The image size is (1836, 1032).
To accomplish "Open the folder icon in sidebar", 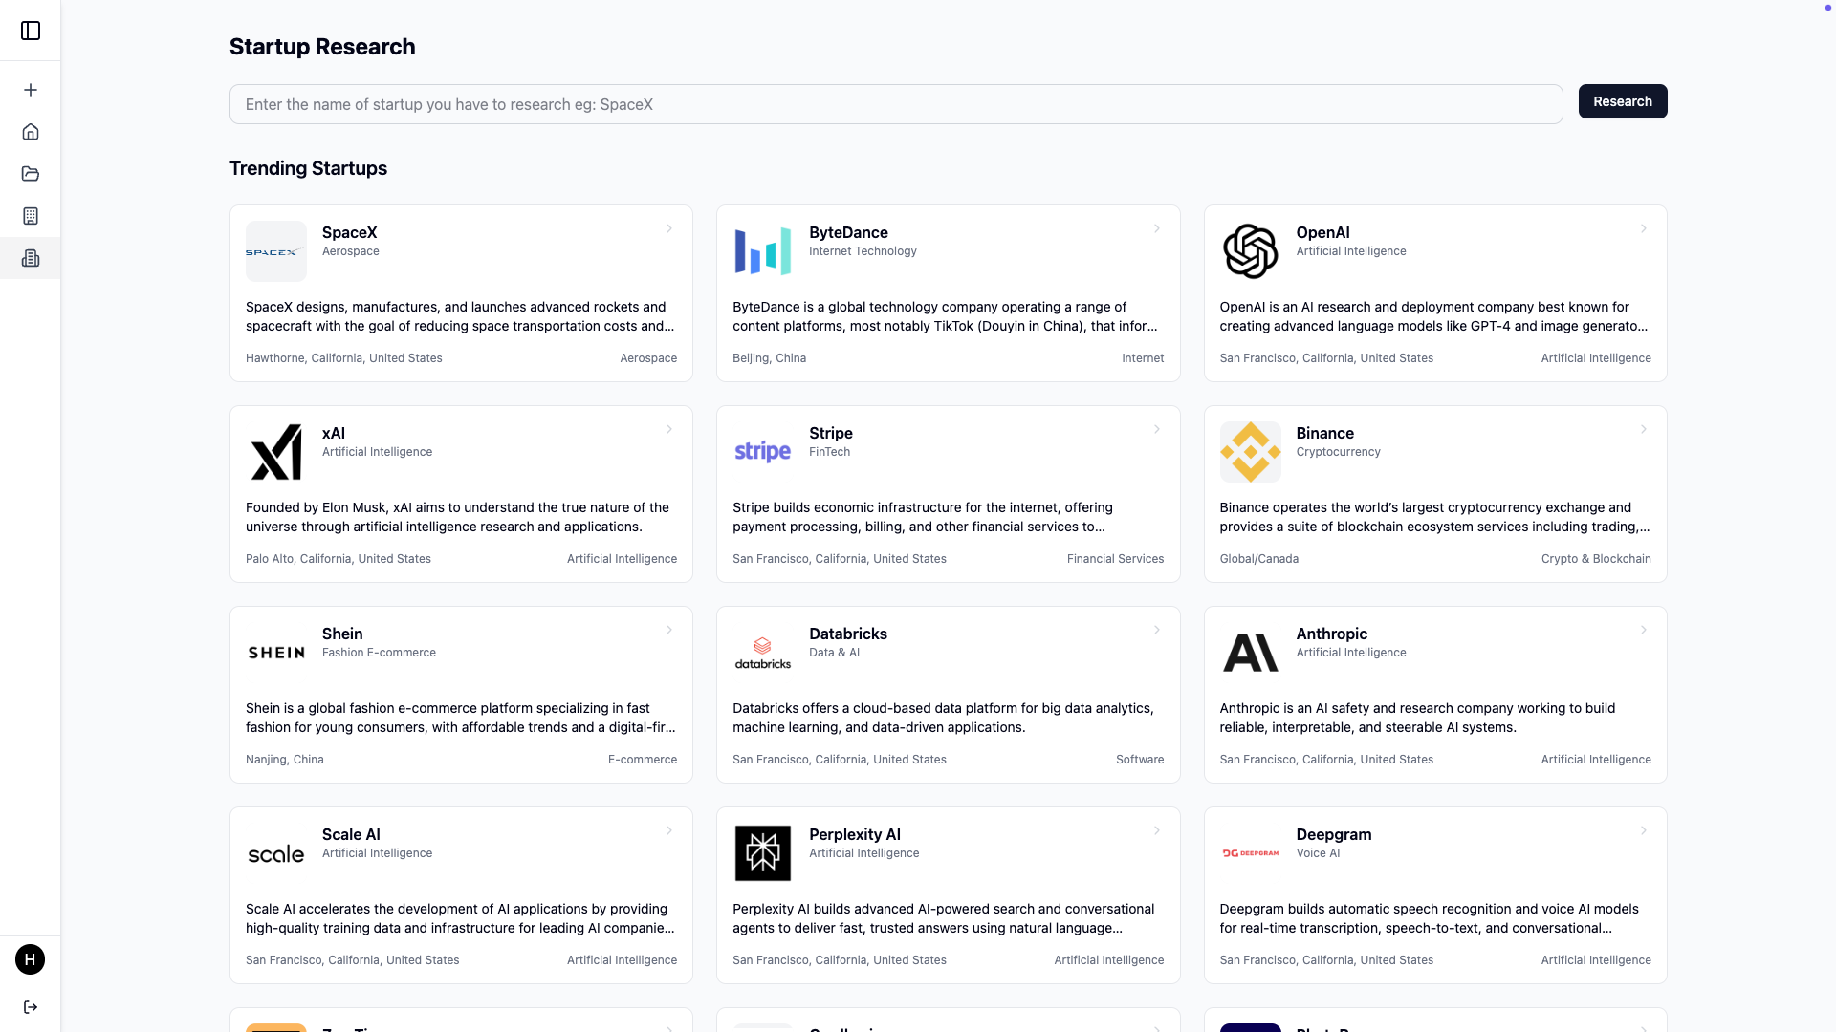I will click(x=31, y=174).
